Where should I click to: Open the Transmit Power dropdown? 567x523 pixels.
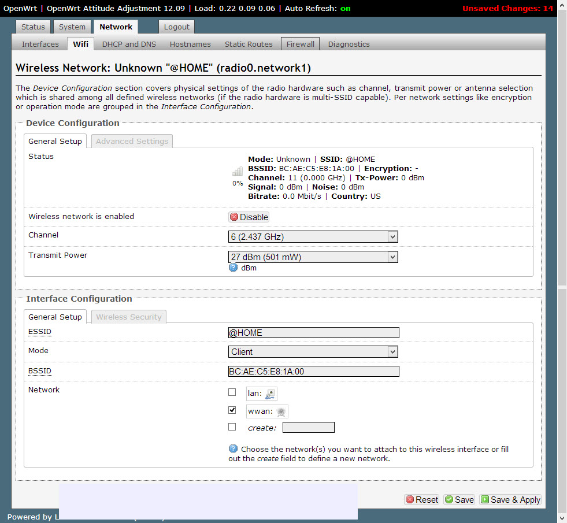click(313, 257)
